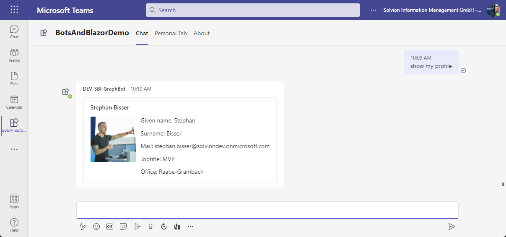Click the DEV-SBI-GraphBot sender name

104,89
